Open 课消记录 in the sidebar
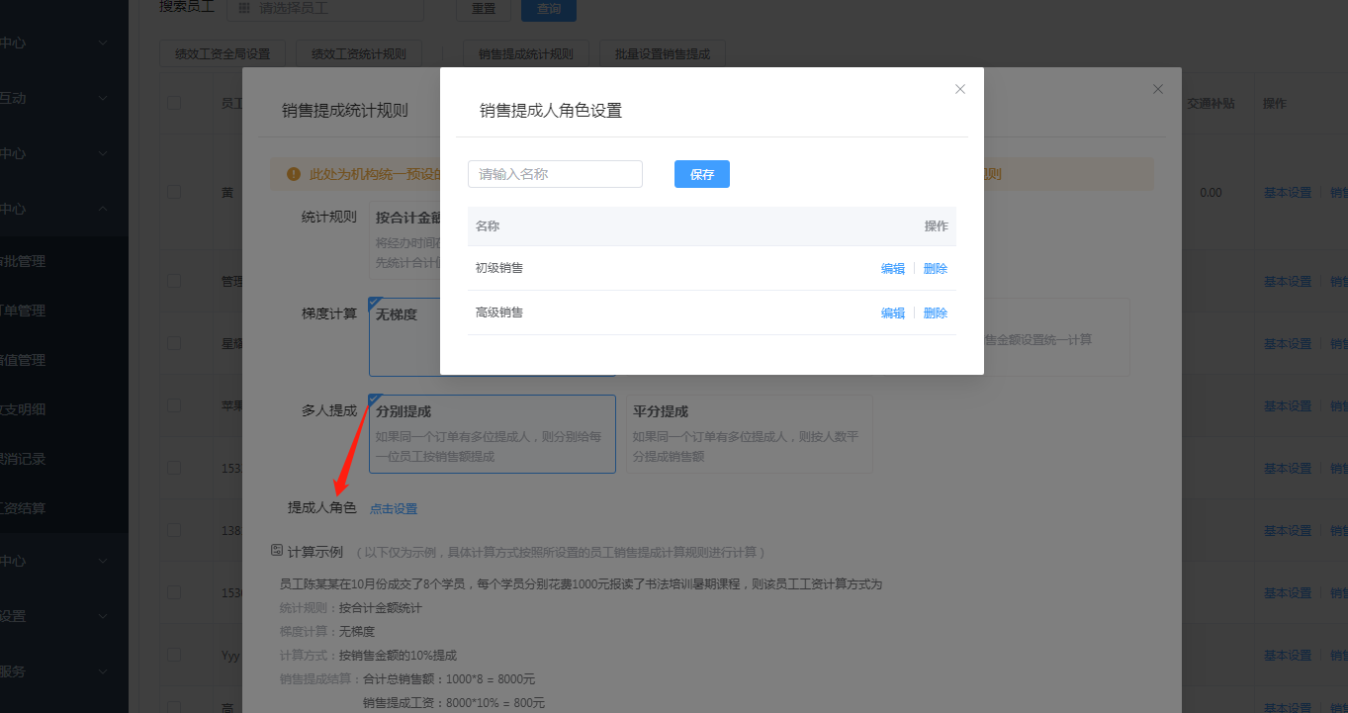The height and width of the screenshot is (713, 1348). (22, 459)
